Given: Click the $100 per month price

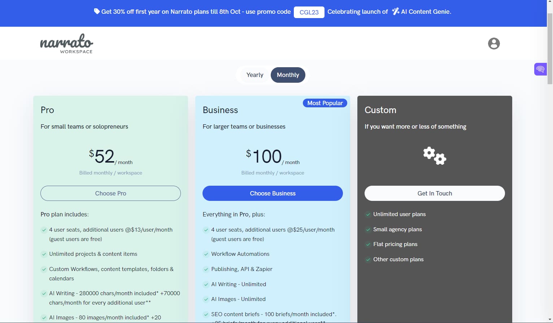Looking at the screenshot, I should click(273, 156).
